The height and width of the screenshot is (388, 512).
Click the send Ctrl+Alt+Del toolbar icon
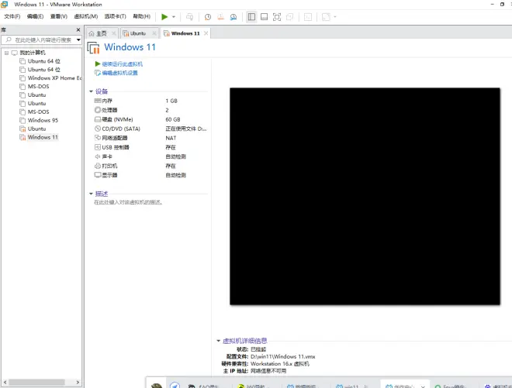[190, 16]
